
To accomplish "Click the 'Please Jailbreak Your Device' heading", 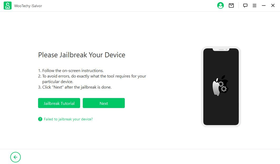I will point(82,55).
